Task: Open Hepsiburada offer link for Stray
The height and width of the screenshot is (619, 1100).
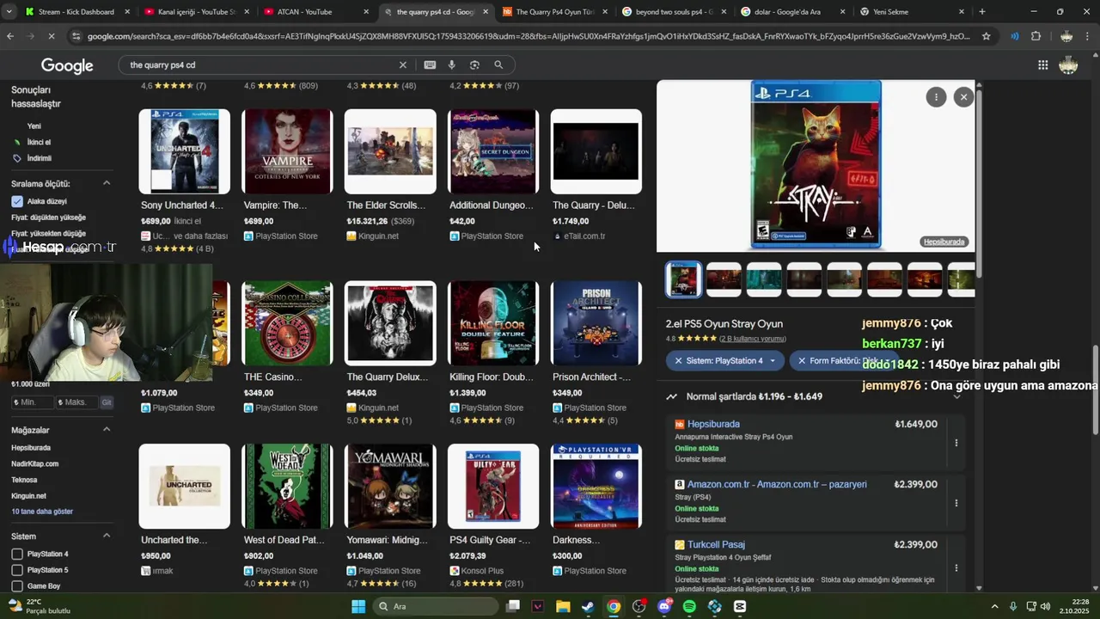Action: tap(713, 424)
